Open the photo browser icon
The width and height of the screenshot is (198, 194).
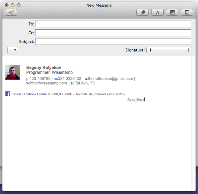pos(172,12)
